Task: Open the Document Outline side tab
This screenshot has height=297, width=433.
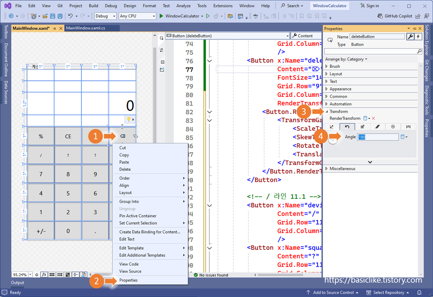Action: [6, 60]
